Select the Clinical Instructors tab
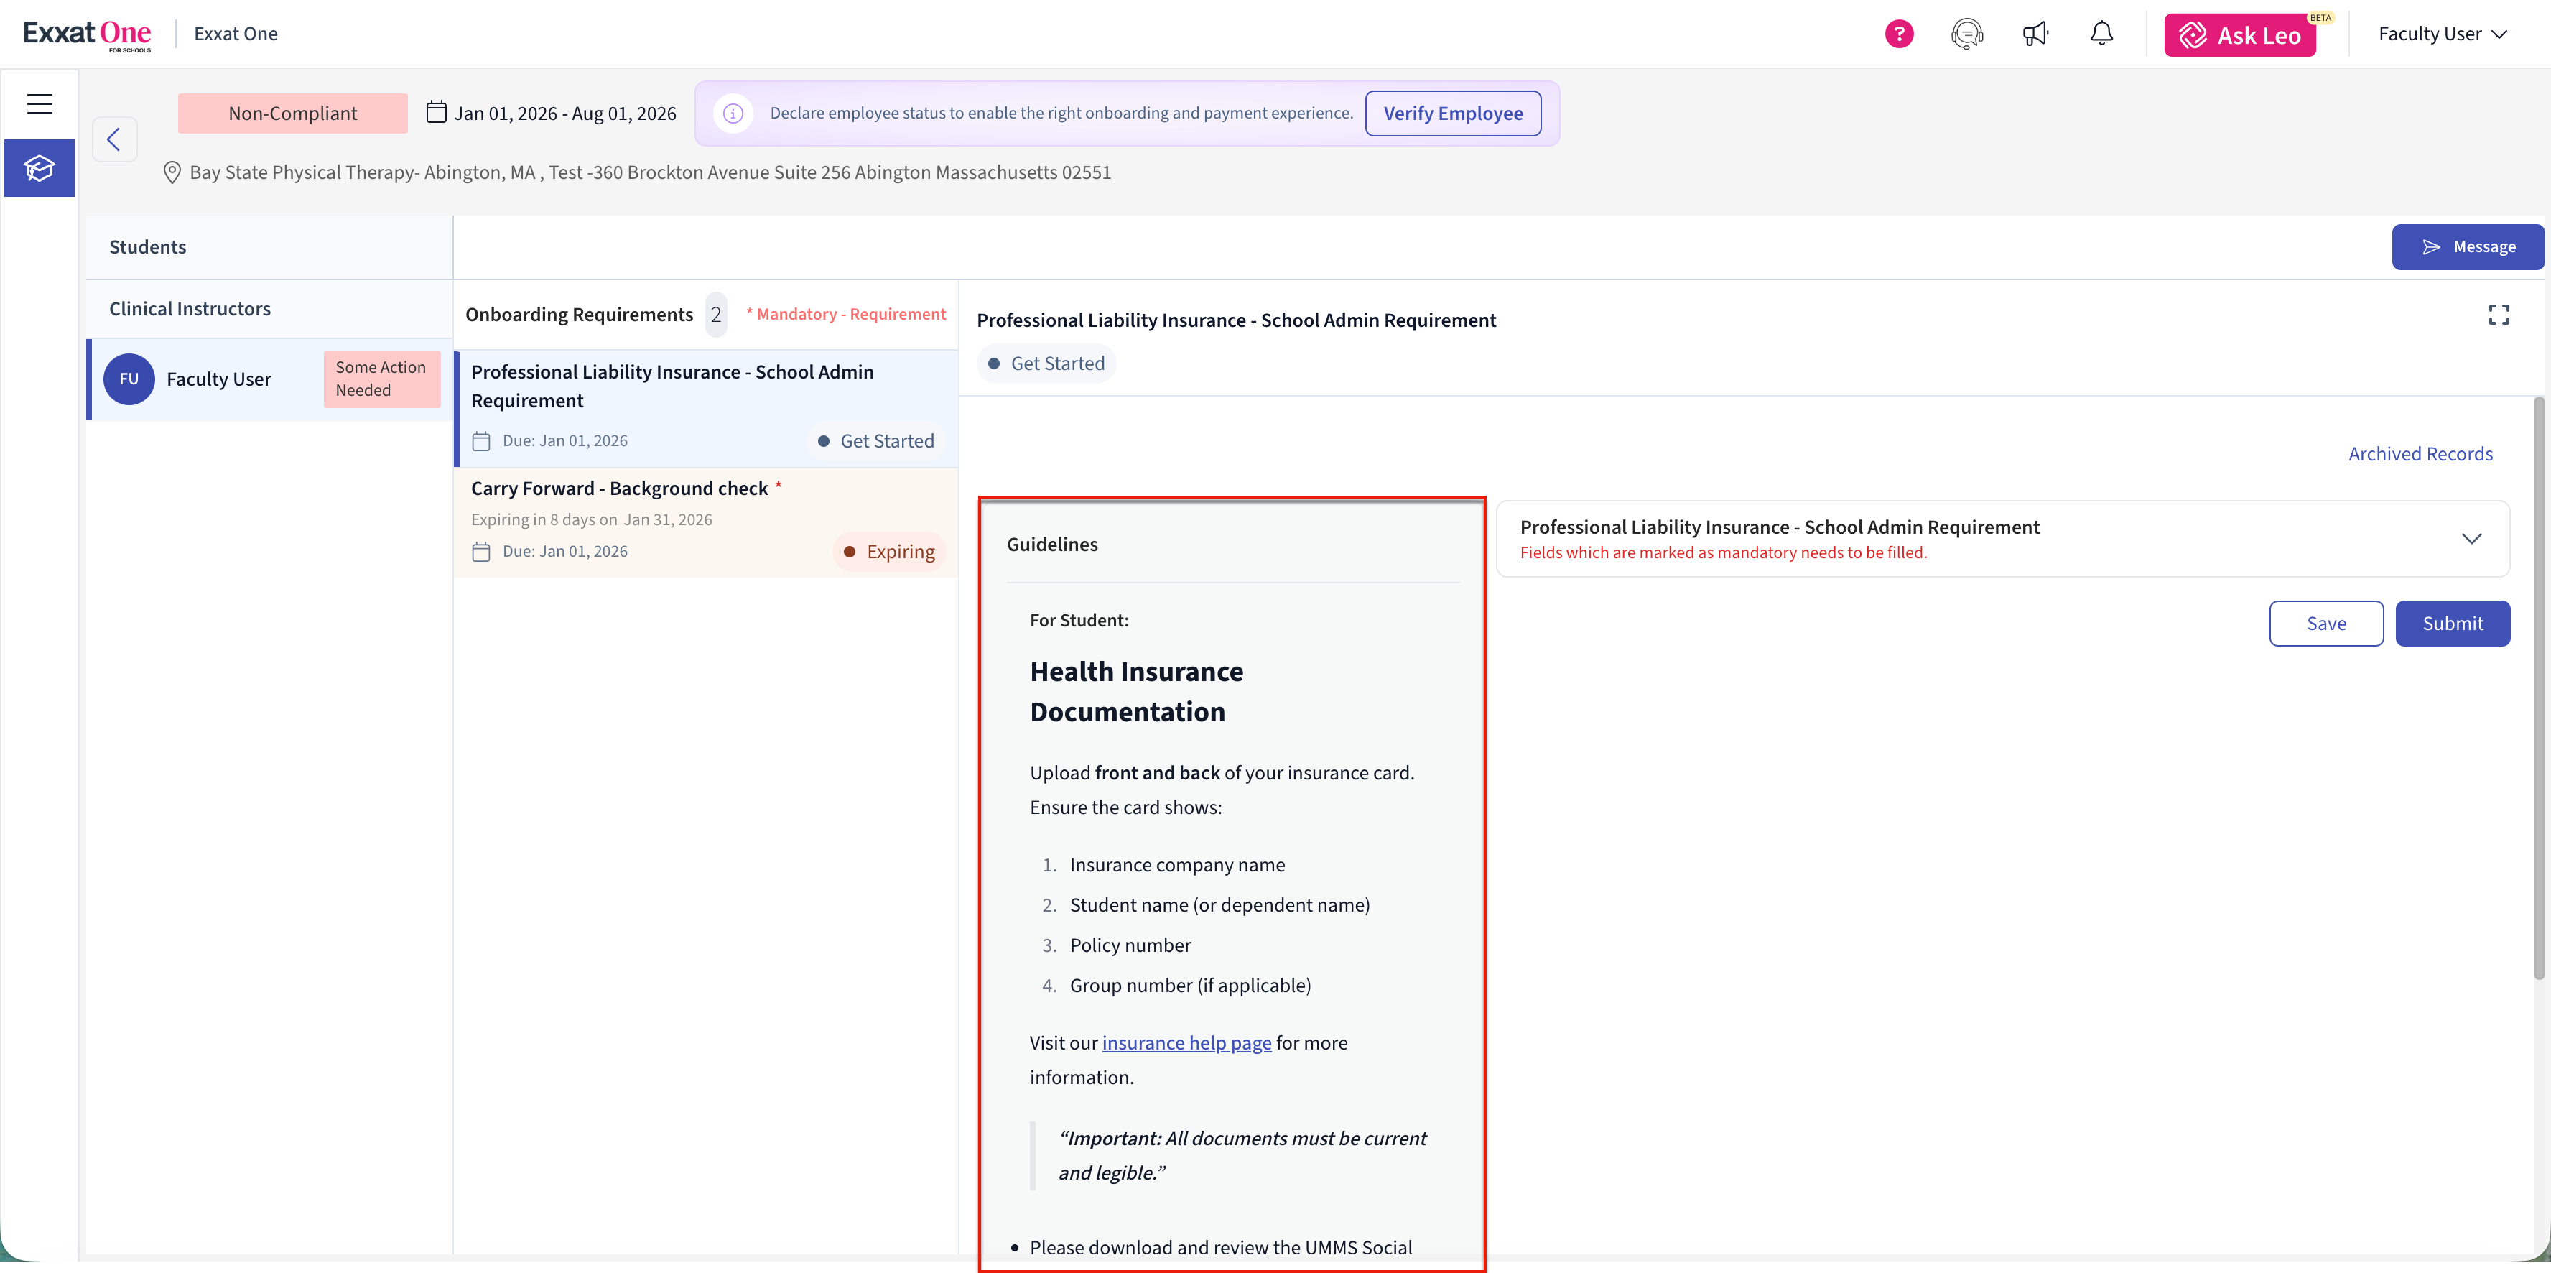The image size is (2551, 1273). (189, 309)
